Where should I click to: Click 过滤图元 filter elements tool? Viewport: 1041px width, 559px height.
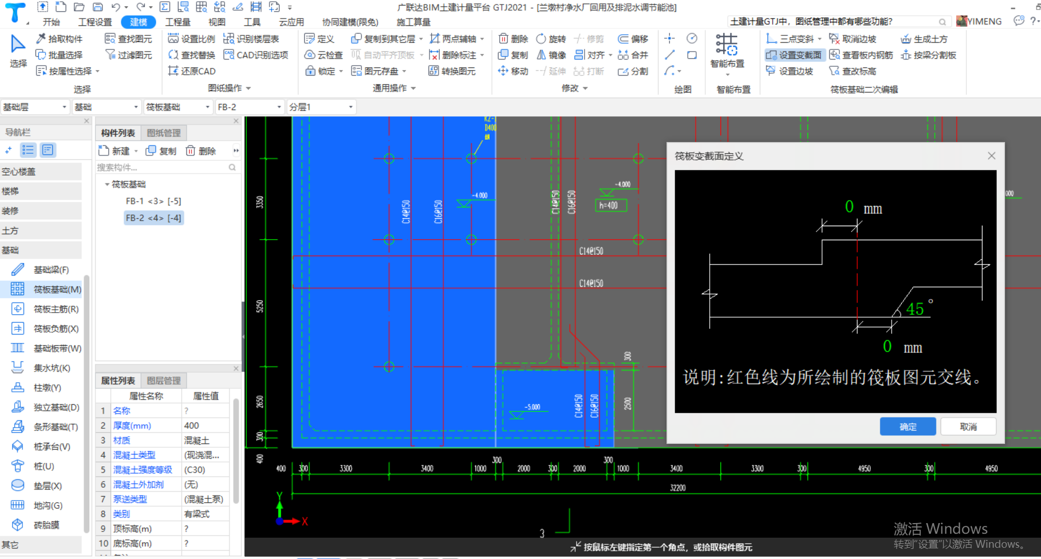point(129,55)
